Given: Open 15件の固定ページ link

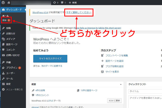Looking at the screenshot, I should [x=89, y=91].
